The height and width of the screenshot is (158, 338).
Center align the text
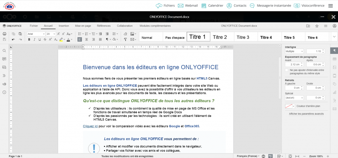pos(87,39)
